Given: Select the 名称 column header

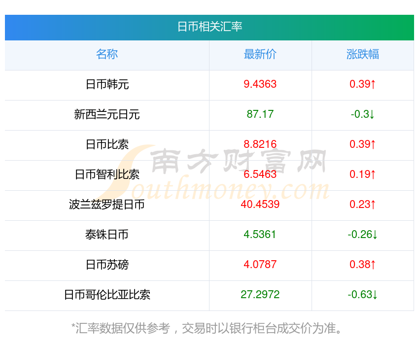Looking at the screenshot, I should pos(107,54).
